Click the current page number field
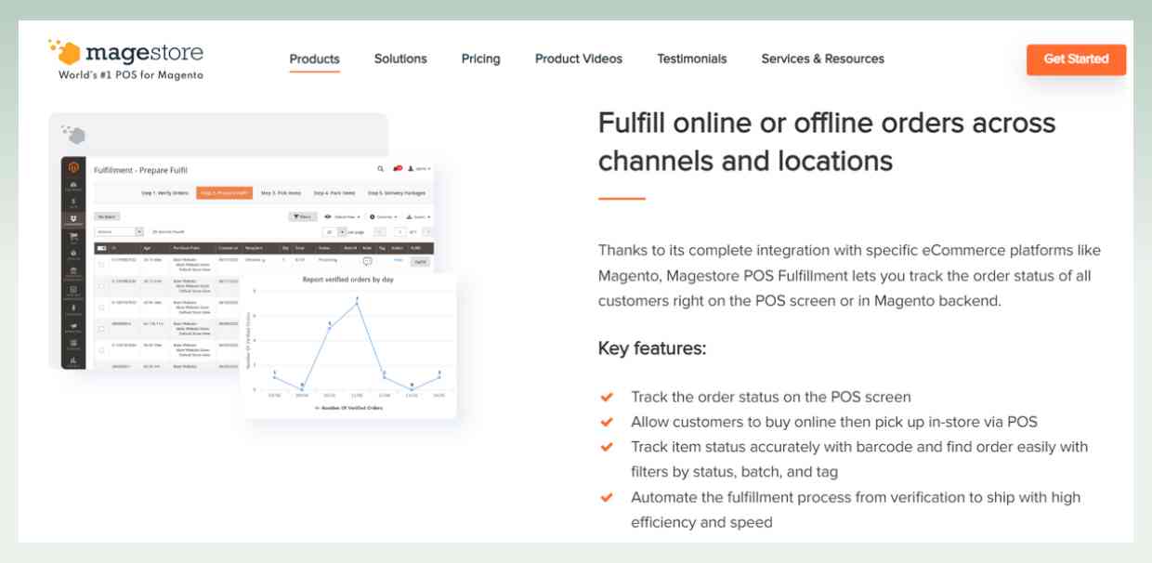The height and width of the screenshot is (563, 1152). point(399,232)
